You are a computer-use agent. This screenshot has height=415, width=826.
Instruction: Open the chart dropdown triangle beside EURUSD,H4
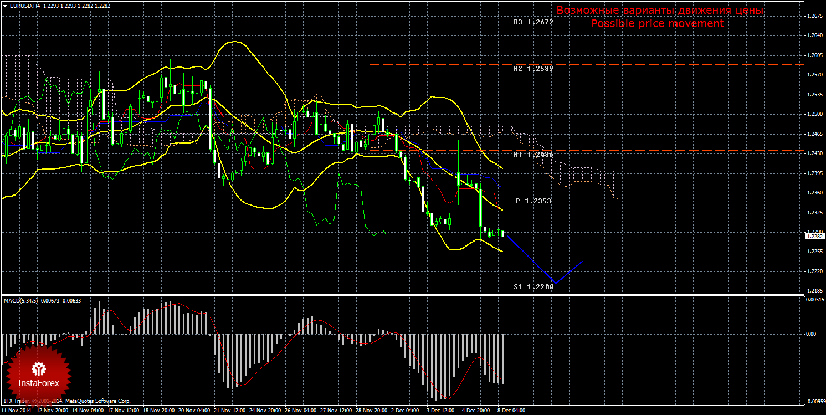pos(4,6)
